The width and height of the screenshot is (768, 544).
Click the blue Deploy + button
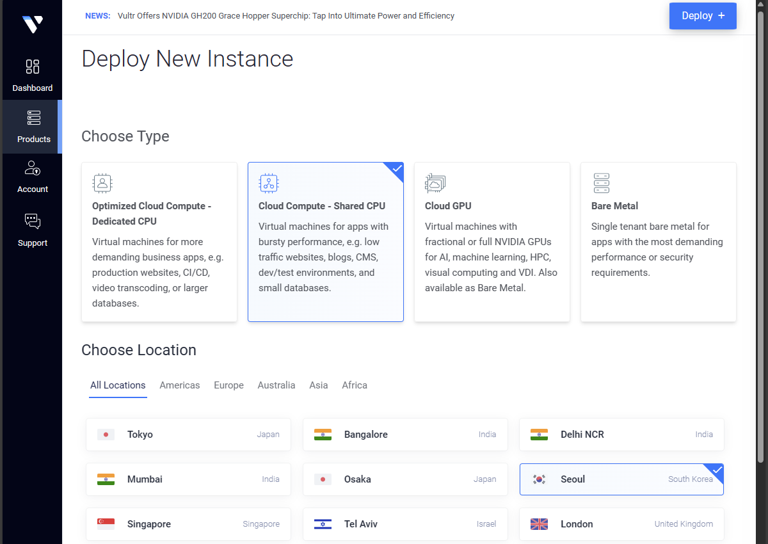[x=703, y=16]
